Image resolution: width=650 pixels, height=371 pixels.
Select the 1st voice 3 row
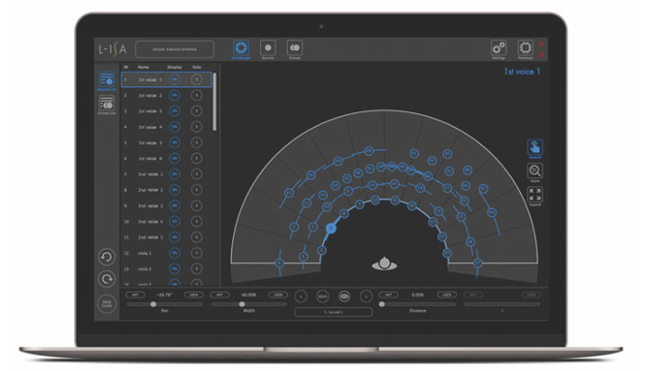coord(166,111)
